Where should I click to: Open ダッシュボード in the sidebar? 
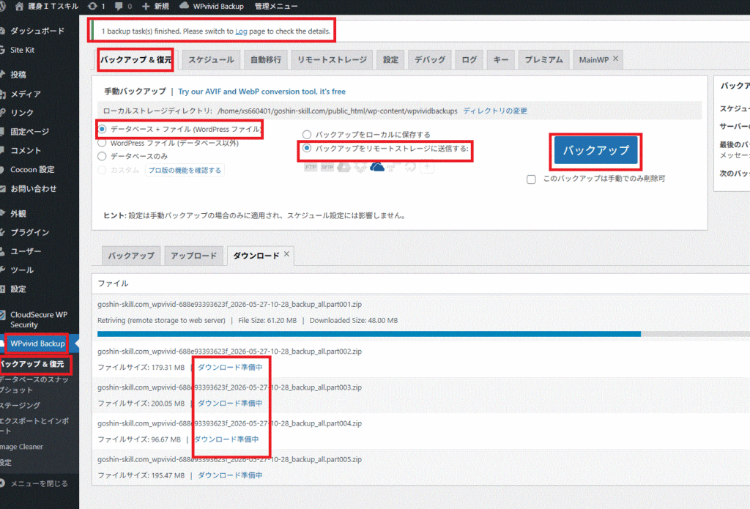click(37, 31)
